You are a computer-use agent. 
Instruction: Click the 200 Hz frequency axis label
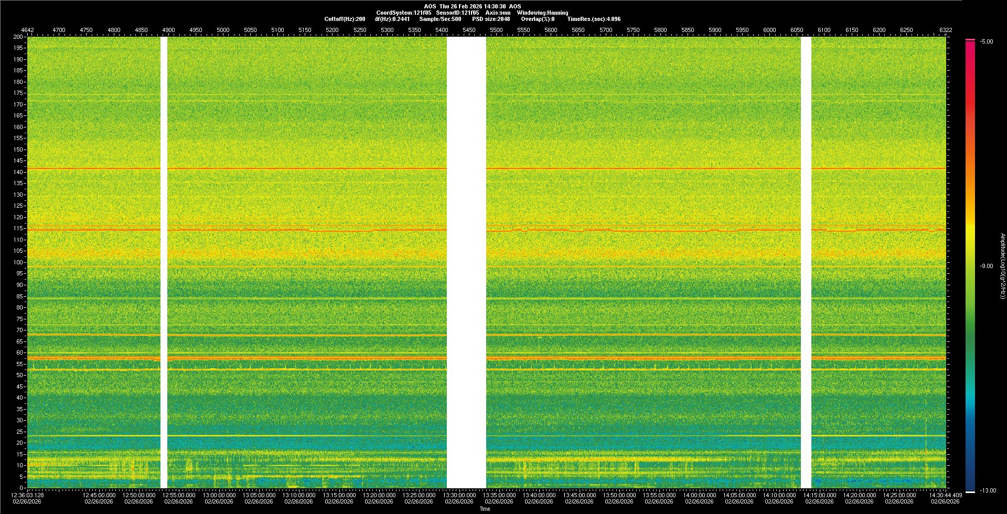pos(18,37)
